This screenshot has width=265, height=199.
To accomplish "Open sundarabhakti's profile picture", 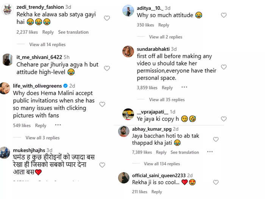I will pos(128,51).
